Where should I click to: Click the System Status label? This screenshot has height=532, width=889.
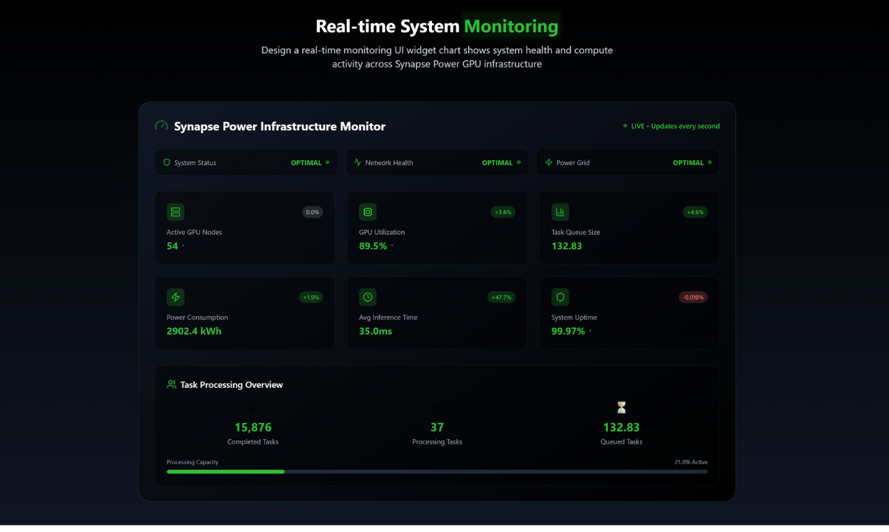[195, 162]
